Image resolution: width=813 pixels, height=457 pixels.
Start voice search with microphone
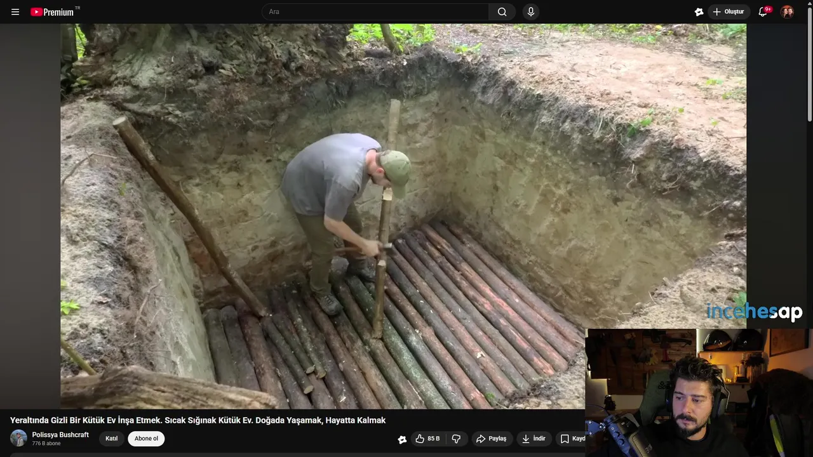(530, 12)
